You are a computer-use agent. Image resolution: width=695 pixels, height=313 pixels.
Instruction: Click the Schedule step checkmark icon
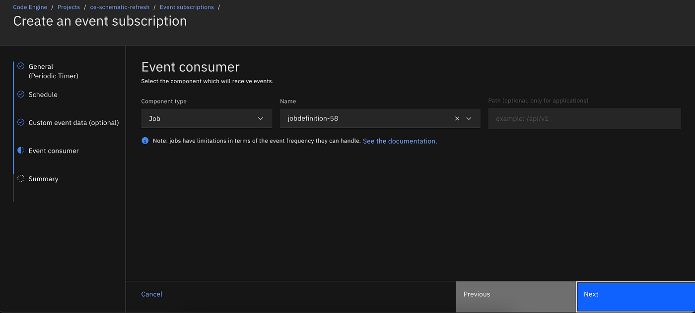click(21, 94)
